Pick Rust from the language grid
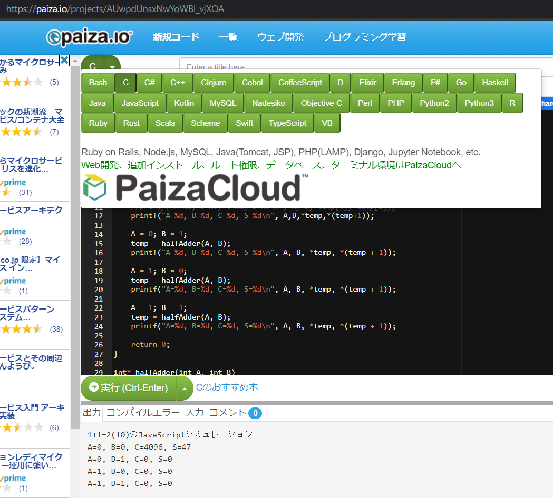Image resolution: width=553 pixels, height=498 pixels. click(131, 123)
